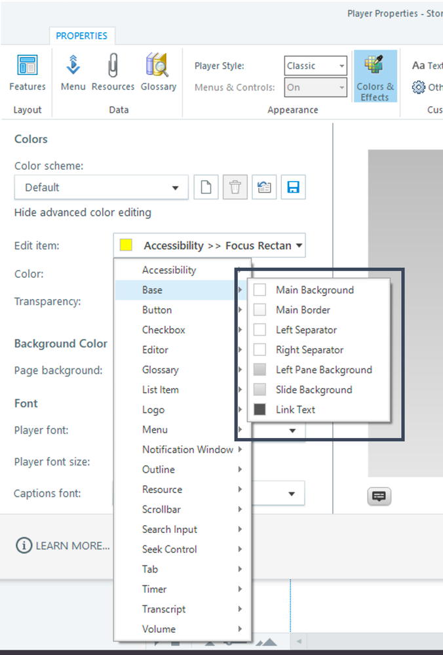Choose Right Separator in the Base submenu
Screen dimensions: 443x655
pyautogui.click(x=319, y=350)
